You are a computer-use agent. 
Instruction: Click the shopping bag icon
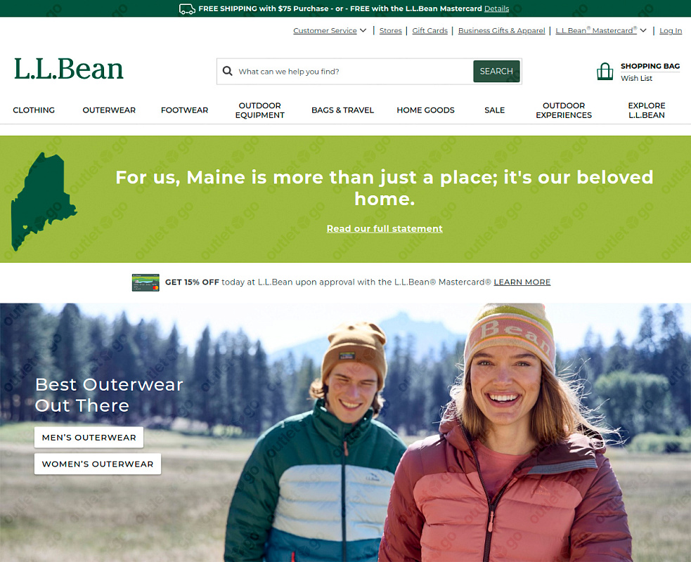click(x=605, y=72)
